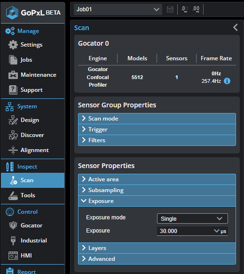Click the Scan sensor icon in sidebar

14,180
